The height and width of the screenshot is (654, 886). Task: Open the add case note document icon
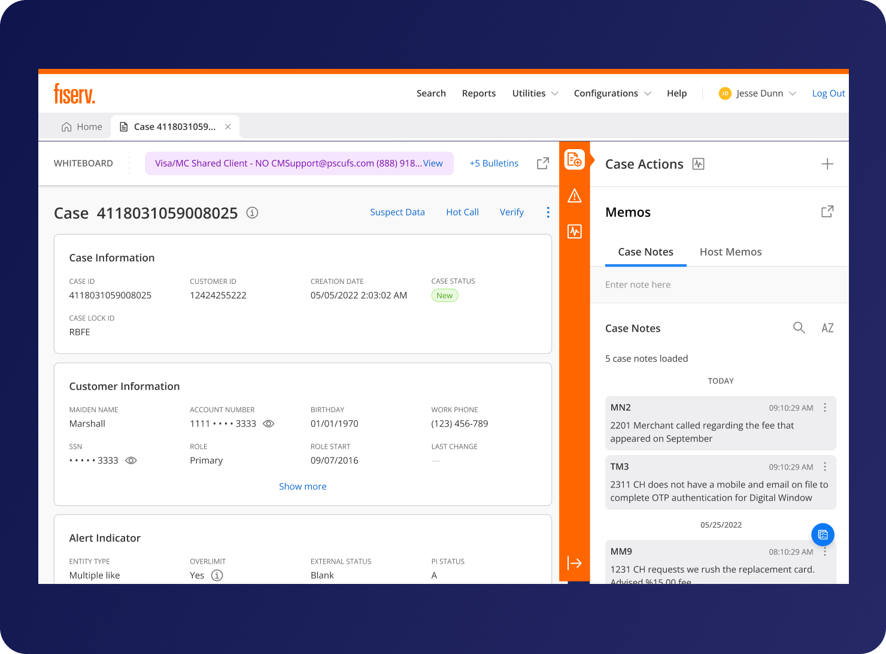(x=574, y=159)
